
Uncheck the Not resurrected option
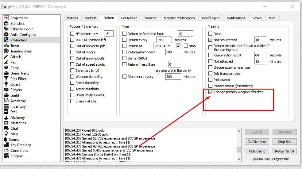pos(210,40)
